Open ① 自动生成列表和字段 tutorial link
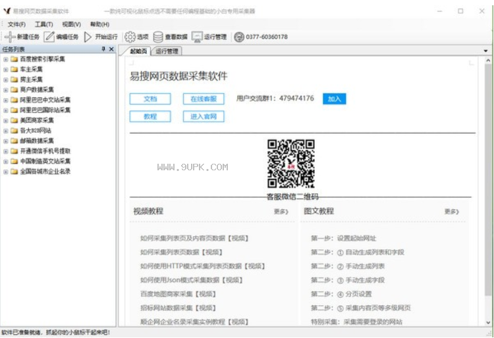This screenshot has width=494, height=338. click(357, 252)
